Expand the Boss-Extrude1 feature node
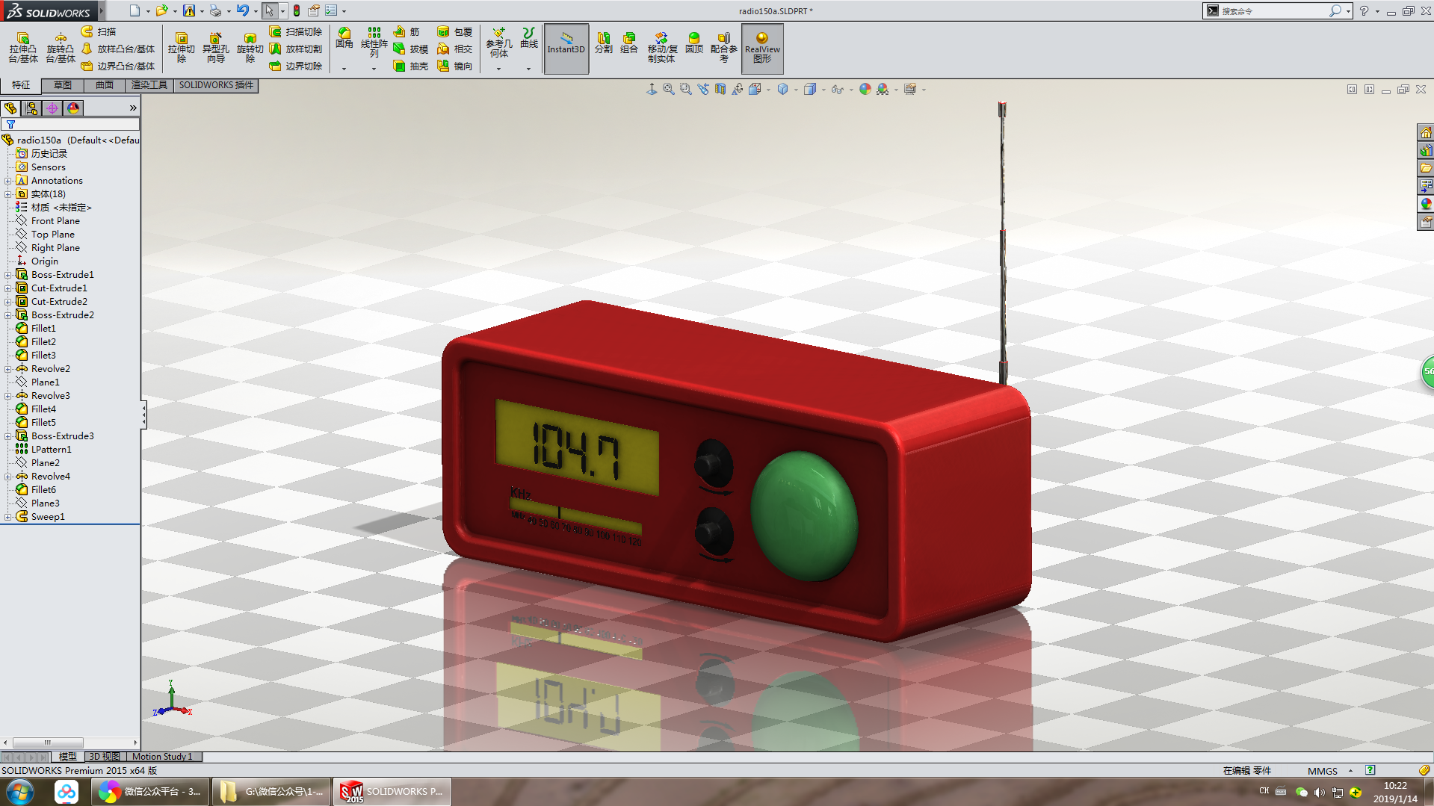Screen dimensions: 1434x806 tap(7, 275)
